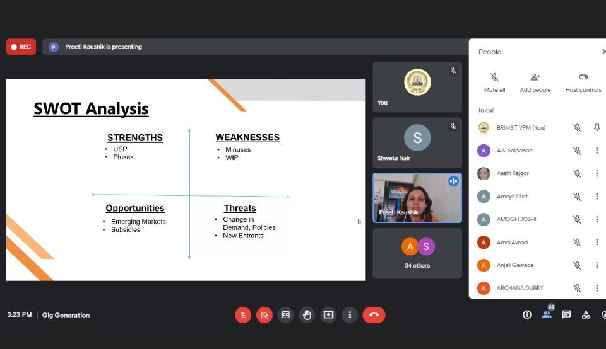Open meeting details info icon
The height and width of the screenshot is (349, 606).
point(526,315)
